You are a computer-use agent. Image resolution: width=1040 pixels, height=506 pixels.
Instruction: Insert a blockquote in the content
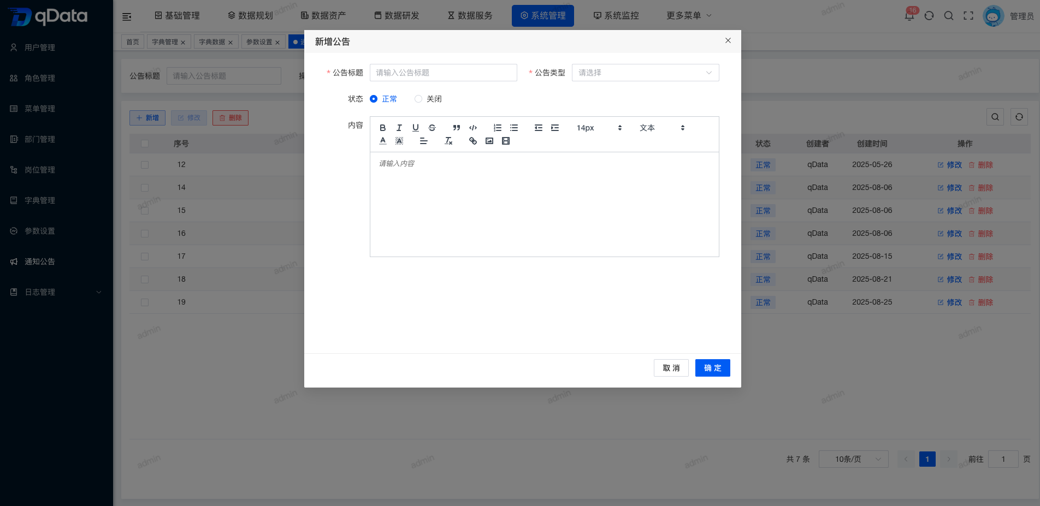pos(457,128)
